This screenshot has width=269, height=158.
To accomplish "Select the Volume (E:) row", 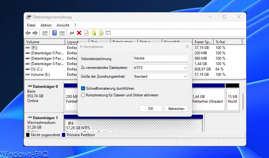I will pos(40,75).
